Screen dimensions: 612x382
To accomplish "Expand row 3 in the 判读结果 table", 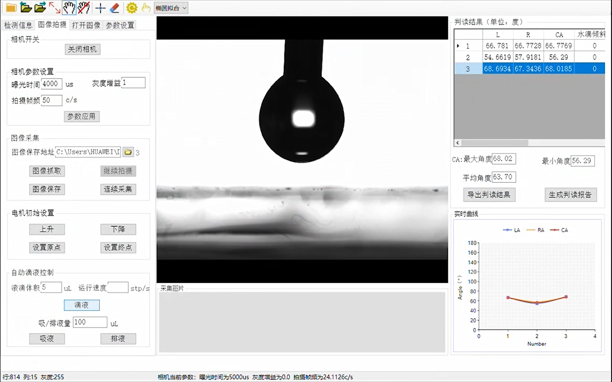I will pyautogui.click(x=458, y=68).
